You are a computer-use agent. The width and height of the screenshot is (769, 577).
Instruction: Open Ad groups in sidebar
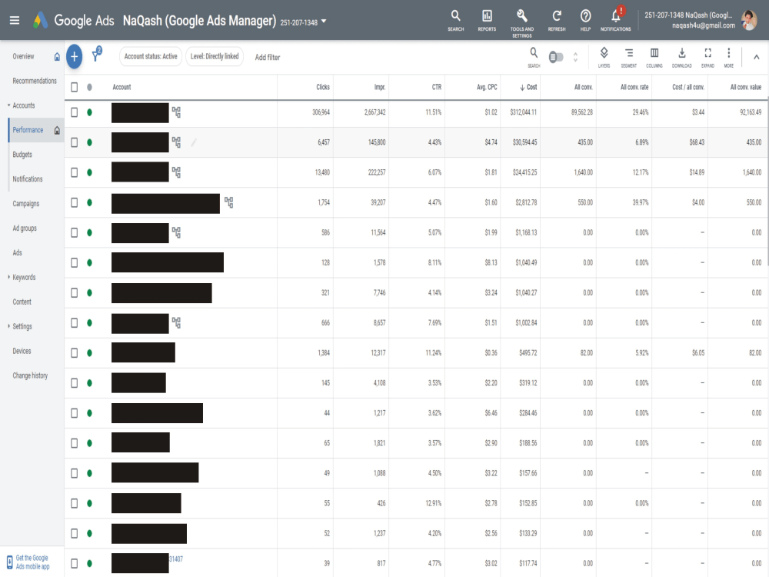click(x=25, y=228)
